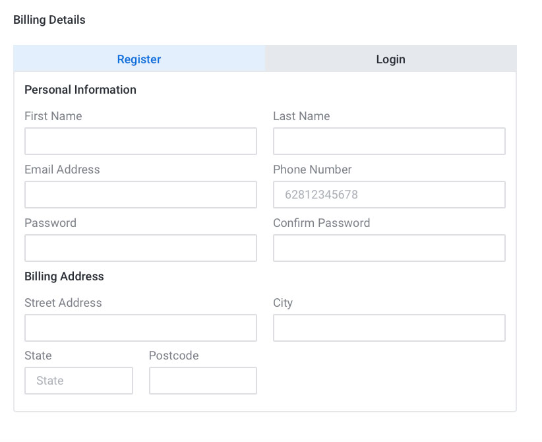Click the Personal Information section heading
This screenshot has width=542, height=442.
pyautogui.click(x=80, y=90)
